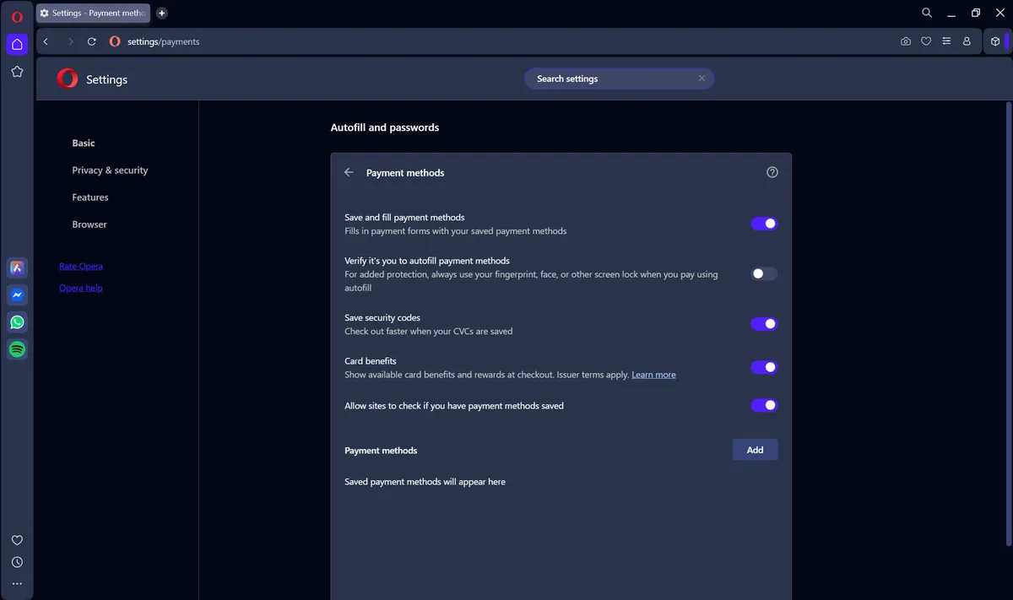Image resolution: width=1013 pixels, height=600 pixels.
Task: Enable Verify it's you to autofill toggle
Action: coord(764,273)
